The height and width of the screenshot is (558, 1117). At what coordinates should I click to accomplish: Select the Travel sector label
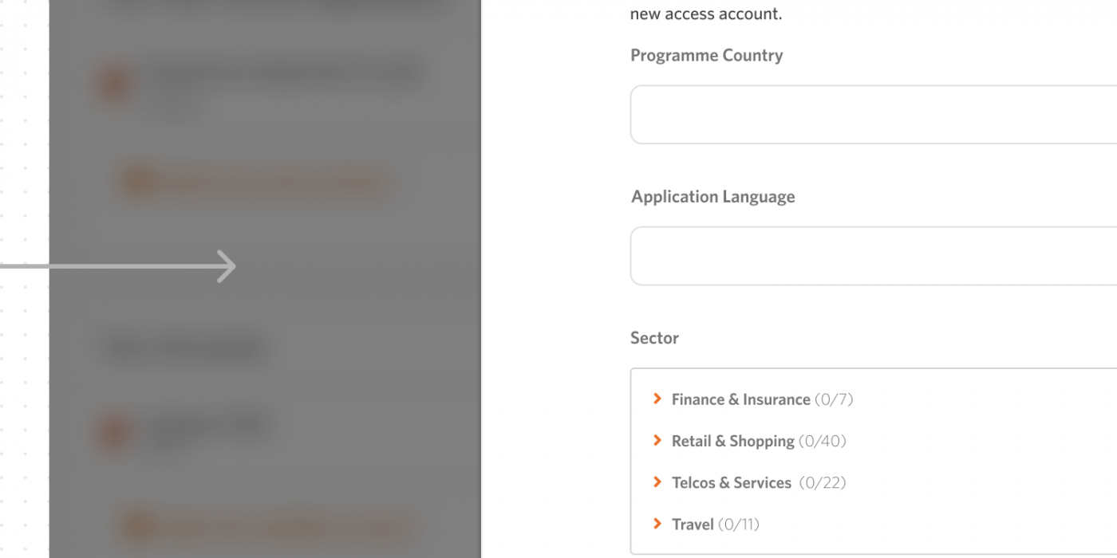tap(693, 524)
